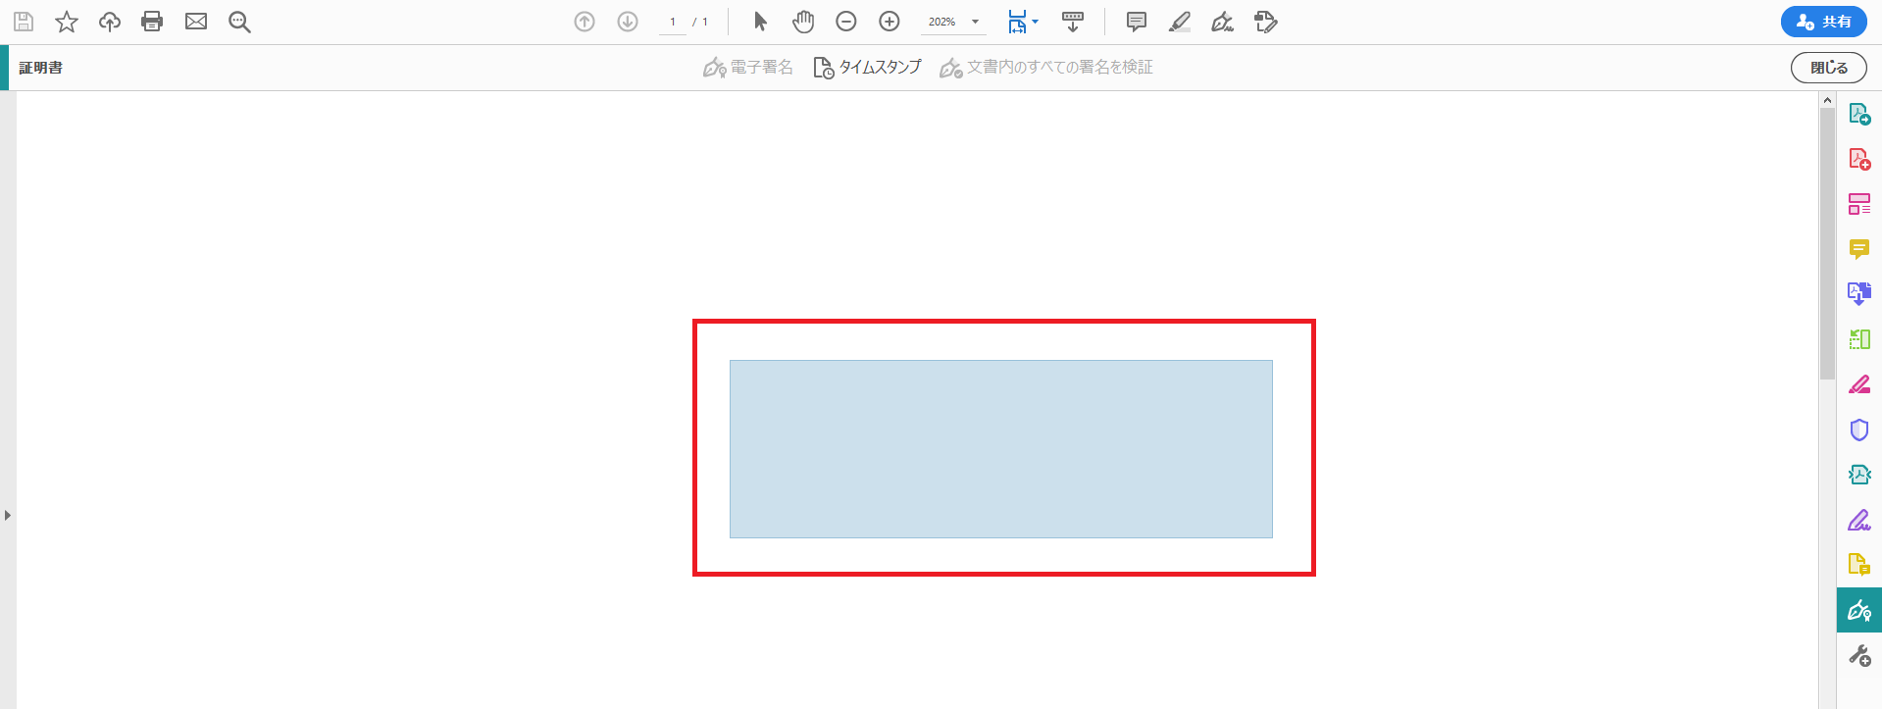Select the hand pan tool
This screenshot has width=1882, height=709.
coord(803,22)
